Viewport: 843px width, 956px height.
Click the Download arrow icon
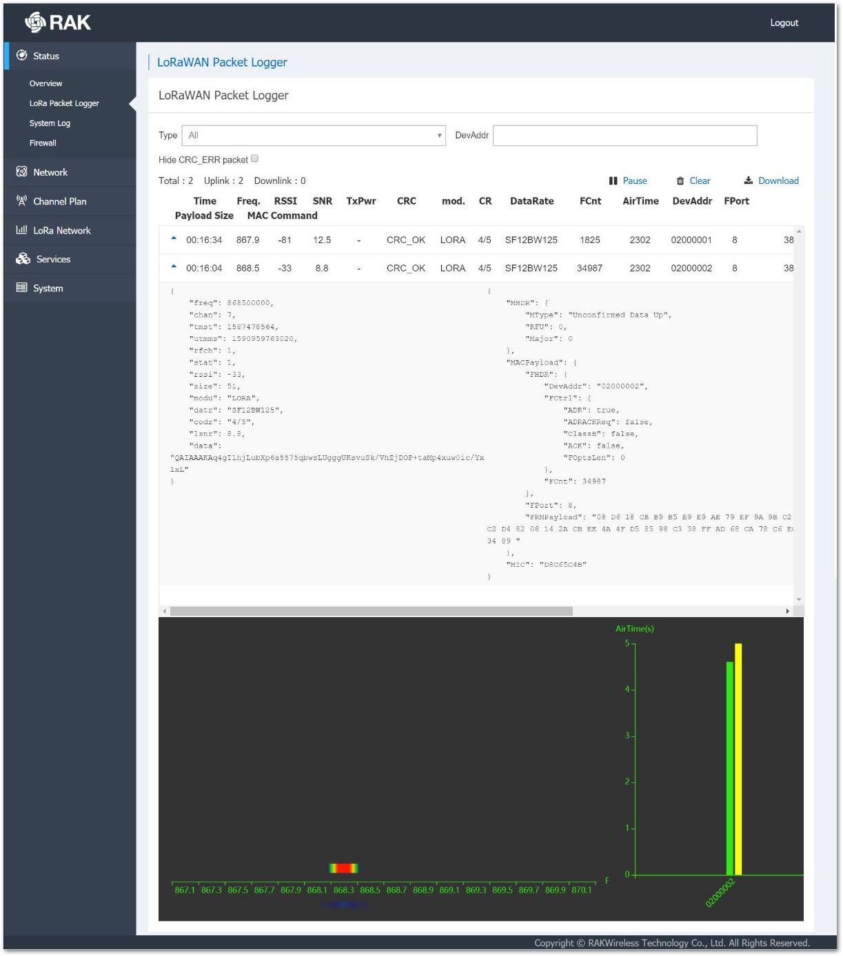point(748,180)
